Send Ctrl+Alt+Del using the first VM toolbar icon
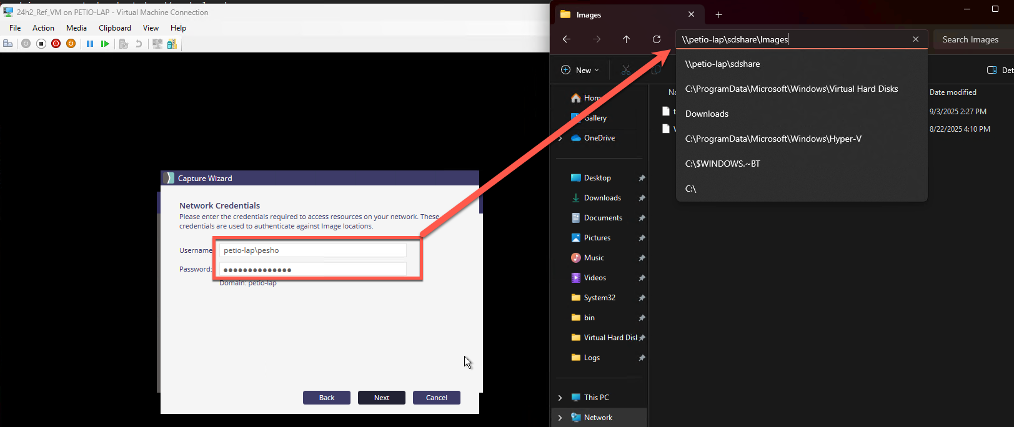 coord(8,44)
